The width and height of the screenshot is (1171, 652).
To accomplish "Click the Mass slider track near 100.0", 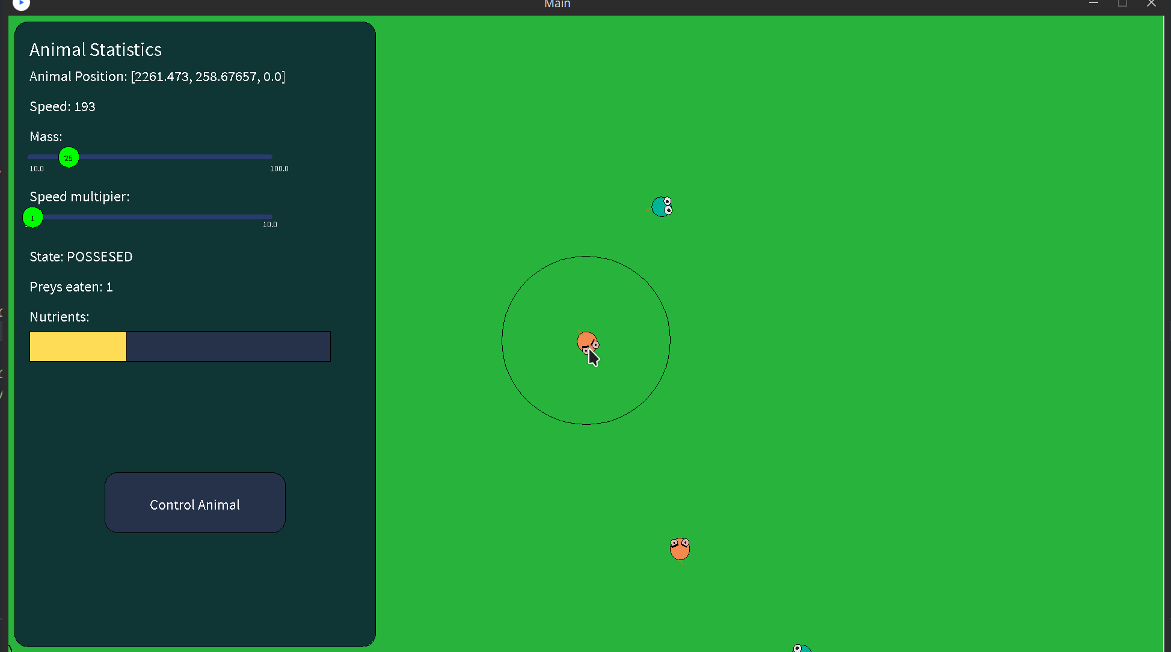I will click(268, 157).
